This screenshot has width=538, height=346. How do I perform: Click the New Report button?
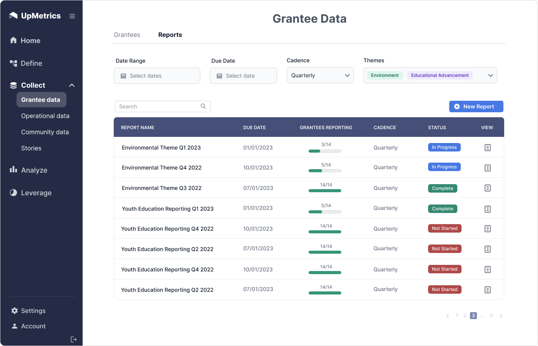(x=476, y=106)
